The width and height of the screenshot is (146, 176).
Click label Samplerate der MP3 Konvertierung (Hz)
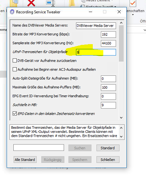point(43,43)
